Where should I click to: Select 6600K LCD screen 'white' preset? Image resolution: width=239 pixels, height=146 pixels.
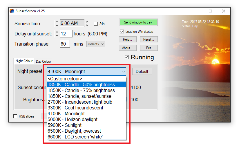[x=86, y=137]
